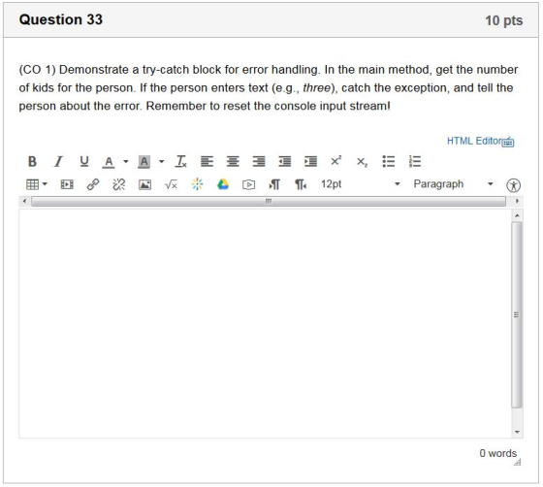Clear formatting from the selection

pos(181,161)
